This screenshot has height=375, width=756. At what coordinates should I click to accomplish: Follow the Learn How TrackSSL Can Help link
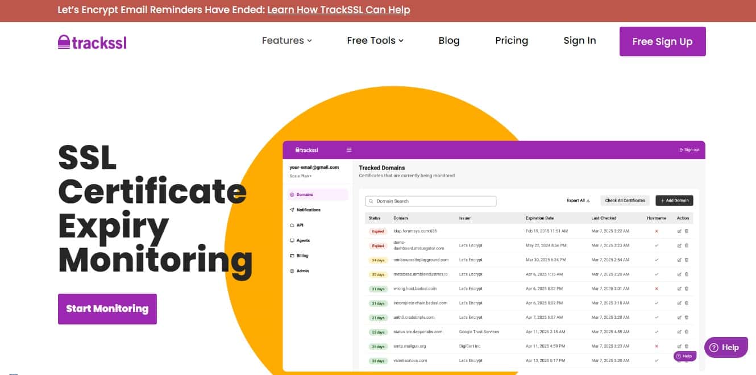[x=339, y=10]
